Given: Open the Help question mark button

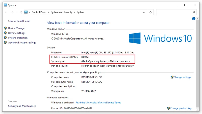Looking at the screenshot, I should tap(194, 19).
